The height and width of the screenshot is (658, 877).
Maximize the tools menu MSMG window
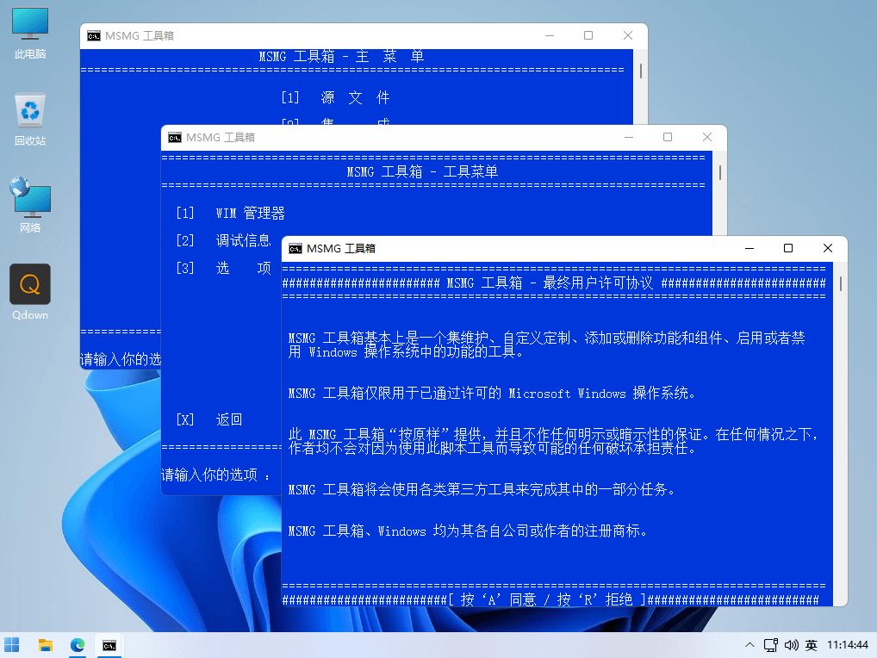click(668, 137)
